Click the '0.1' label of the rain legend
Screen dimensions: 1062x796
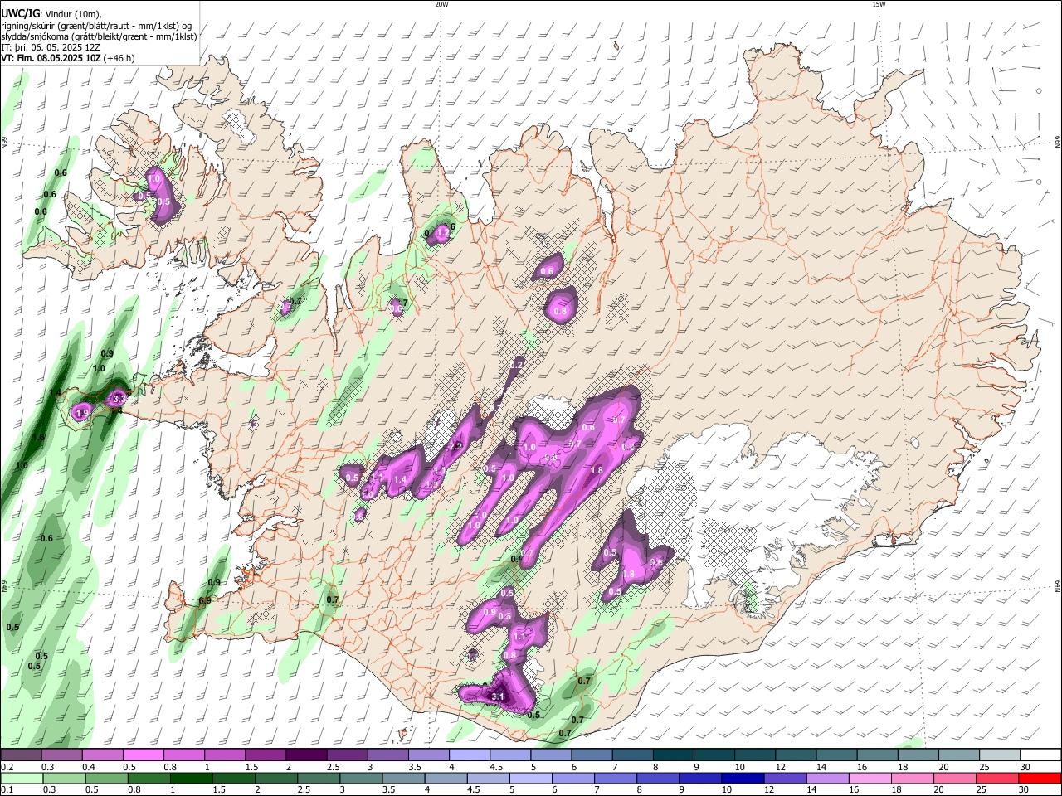(7, 790)
